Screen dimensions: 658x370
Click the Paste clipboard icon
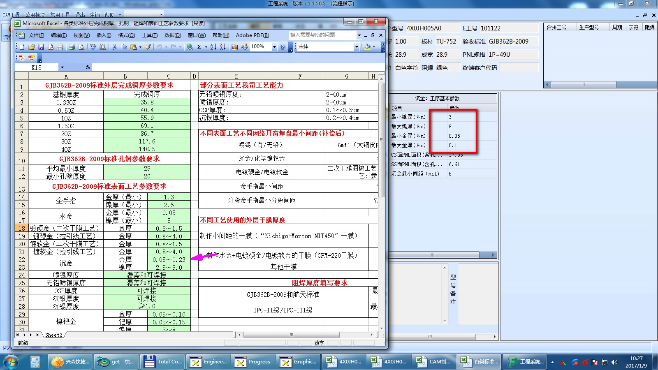(134, 47)
